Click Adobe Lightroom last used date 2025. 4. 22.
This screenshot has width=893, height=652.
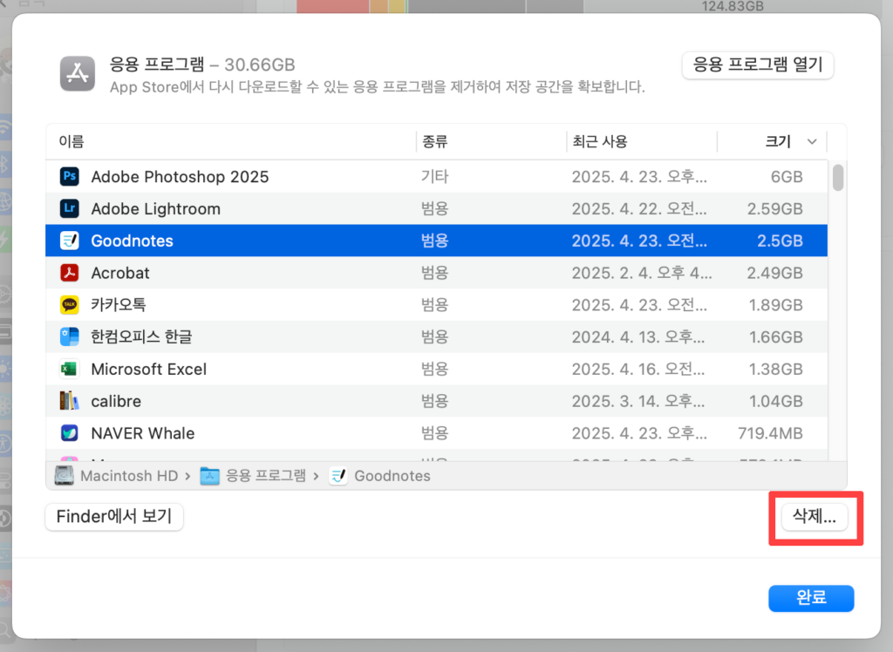coord(639,208)
